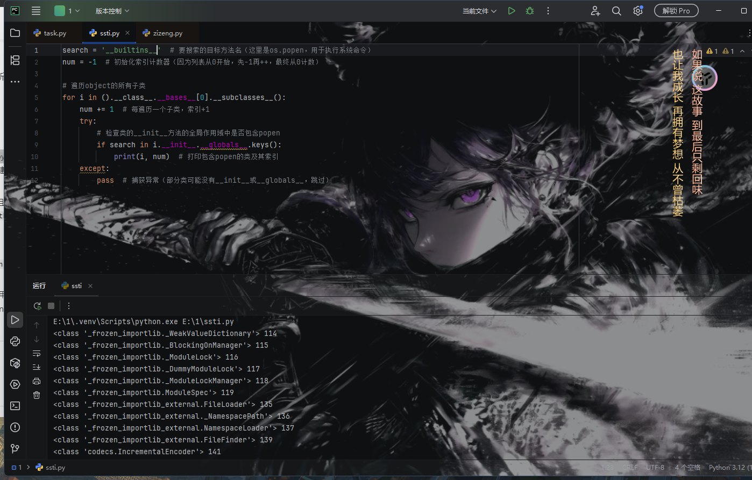752x480 pixels.
Task: Toggle soft-wrap in the run console
Action: point(37,353)
